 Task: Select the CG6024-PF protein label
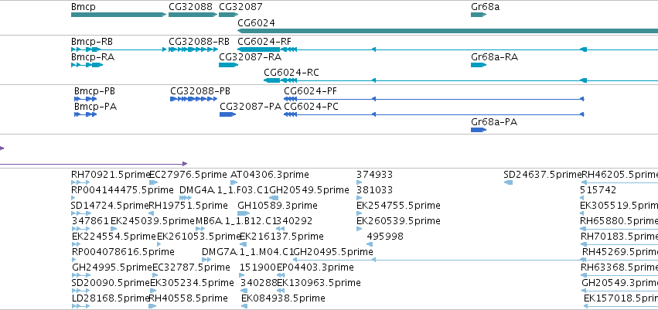(x=310, y=91)
